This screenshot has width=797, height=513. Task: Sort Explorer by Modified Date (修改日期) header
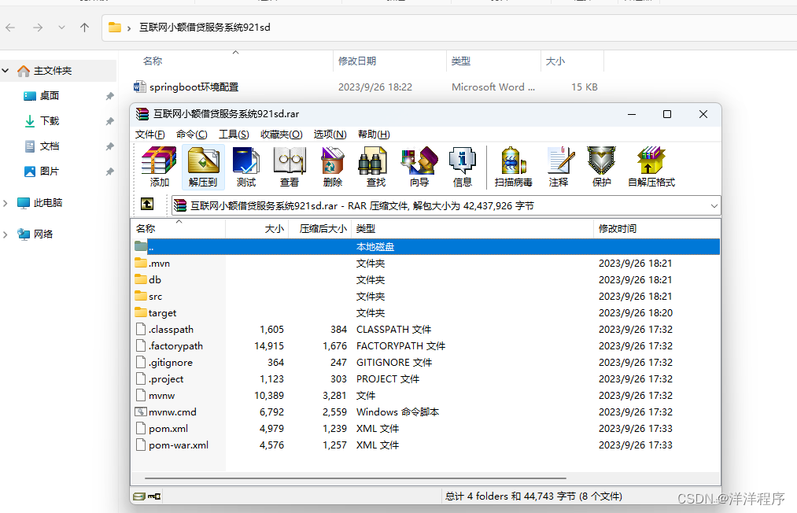(x=389, y=61)
